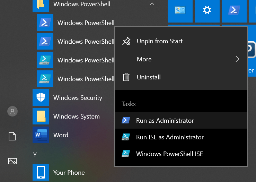256x182 pixels.
Task: Click the trash icon beside Uninstall
Action: coord(126,77)
